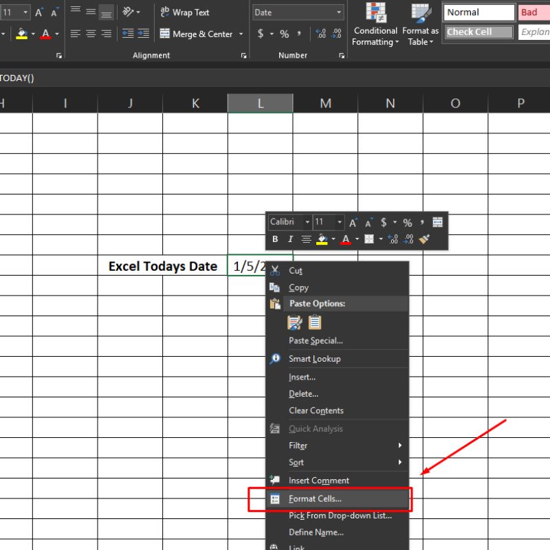Click the Orientation text angle icon
The height and width of the screenshot is (550, 550).
128,12
